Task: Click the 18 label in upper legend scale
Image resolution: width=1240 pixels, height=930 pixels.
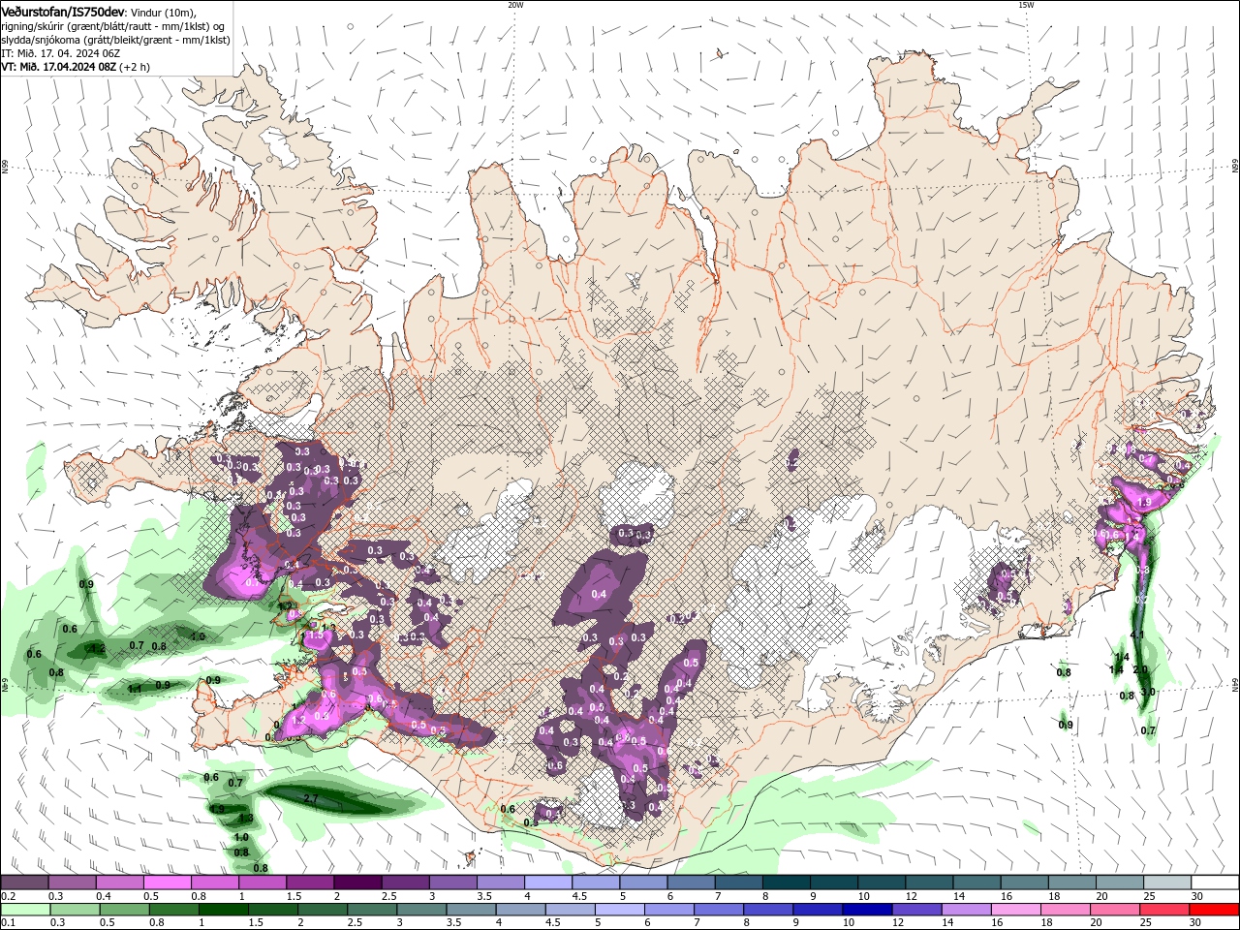Action: [x=1056, y=896]
